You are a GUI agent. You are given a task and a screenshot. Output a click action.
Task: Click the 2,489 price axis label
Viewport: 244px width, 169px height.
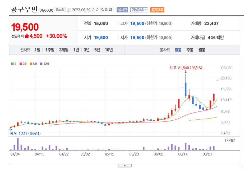[x=225, y=133]
